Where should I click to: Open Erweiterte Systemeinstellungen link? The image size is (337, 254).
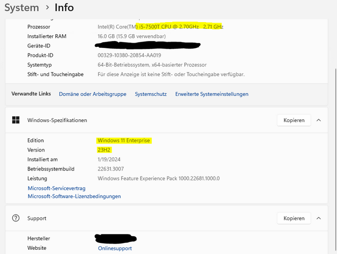[x=212, y=94]
